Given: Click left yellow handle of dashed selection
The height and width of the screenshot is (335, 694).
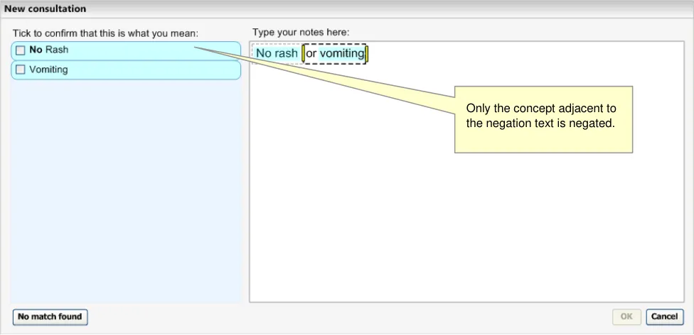Looking at the screenshot, I should (x=304, y=54).
